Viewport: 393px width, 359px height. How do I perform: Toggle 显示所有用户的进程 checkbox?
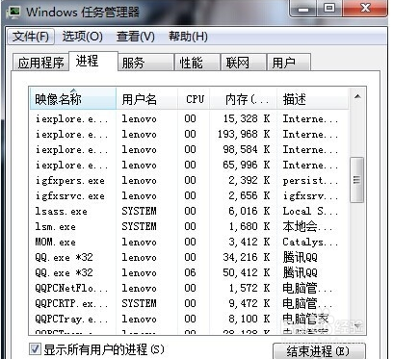[35, 349]
